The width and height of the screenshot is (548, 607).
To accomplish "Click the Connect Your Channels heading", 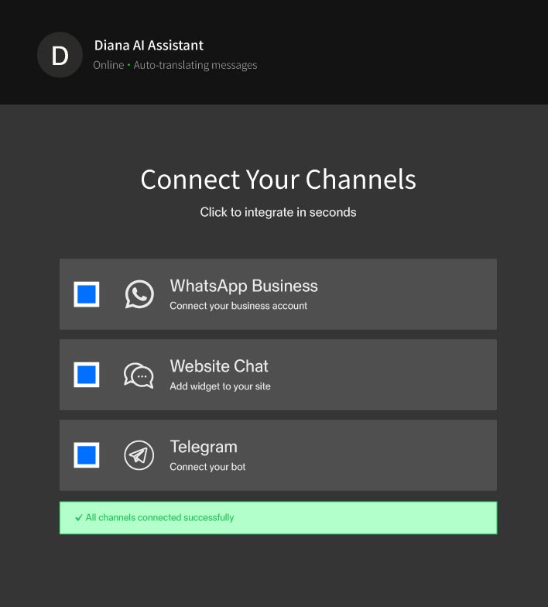I will (278, 180).
